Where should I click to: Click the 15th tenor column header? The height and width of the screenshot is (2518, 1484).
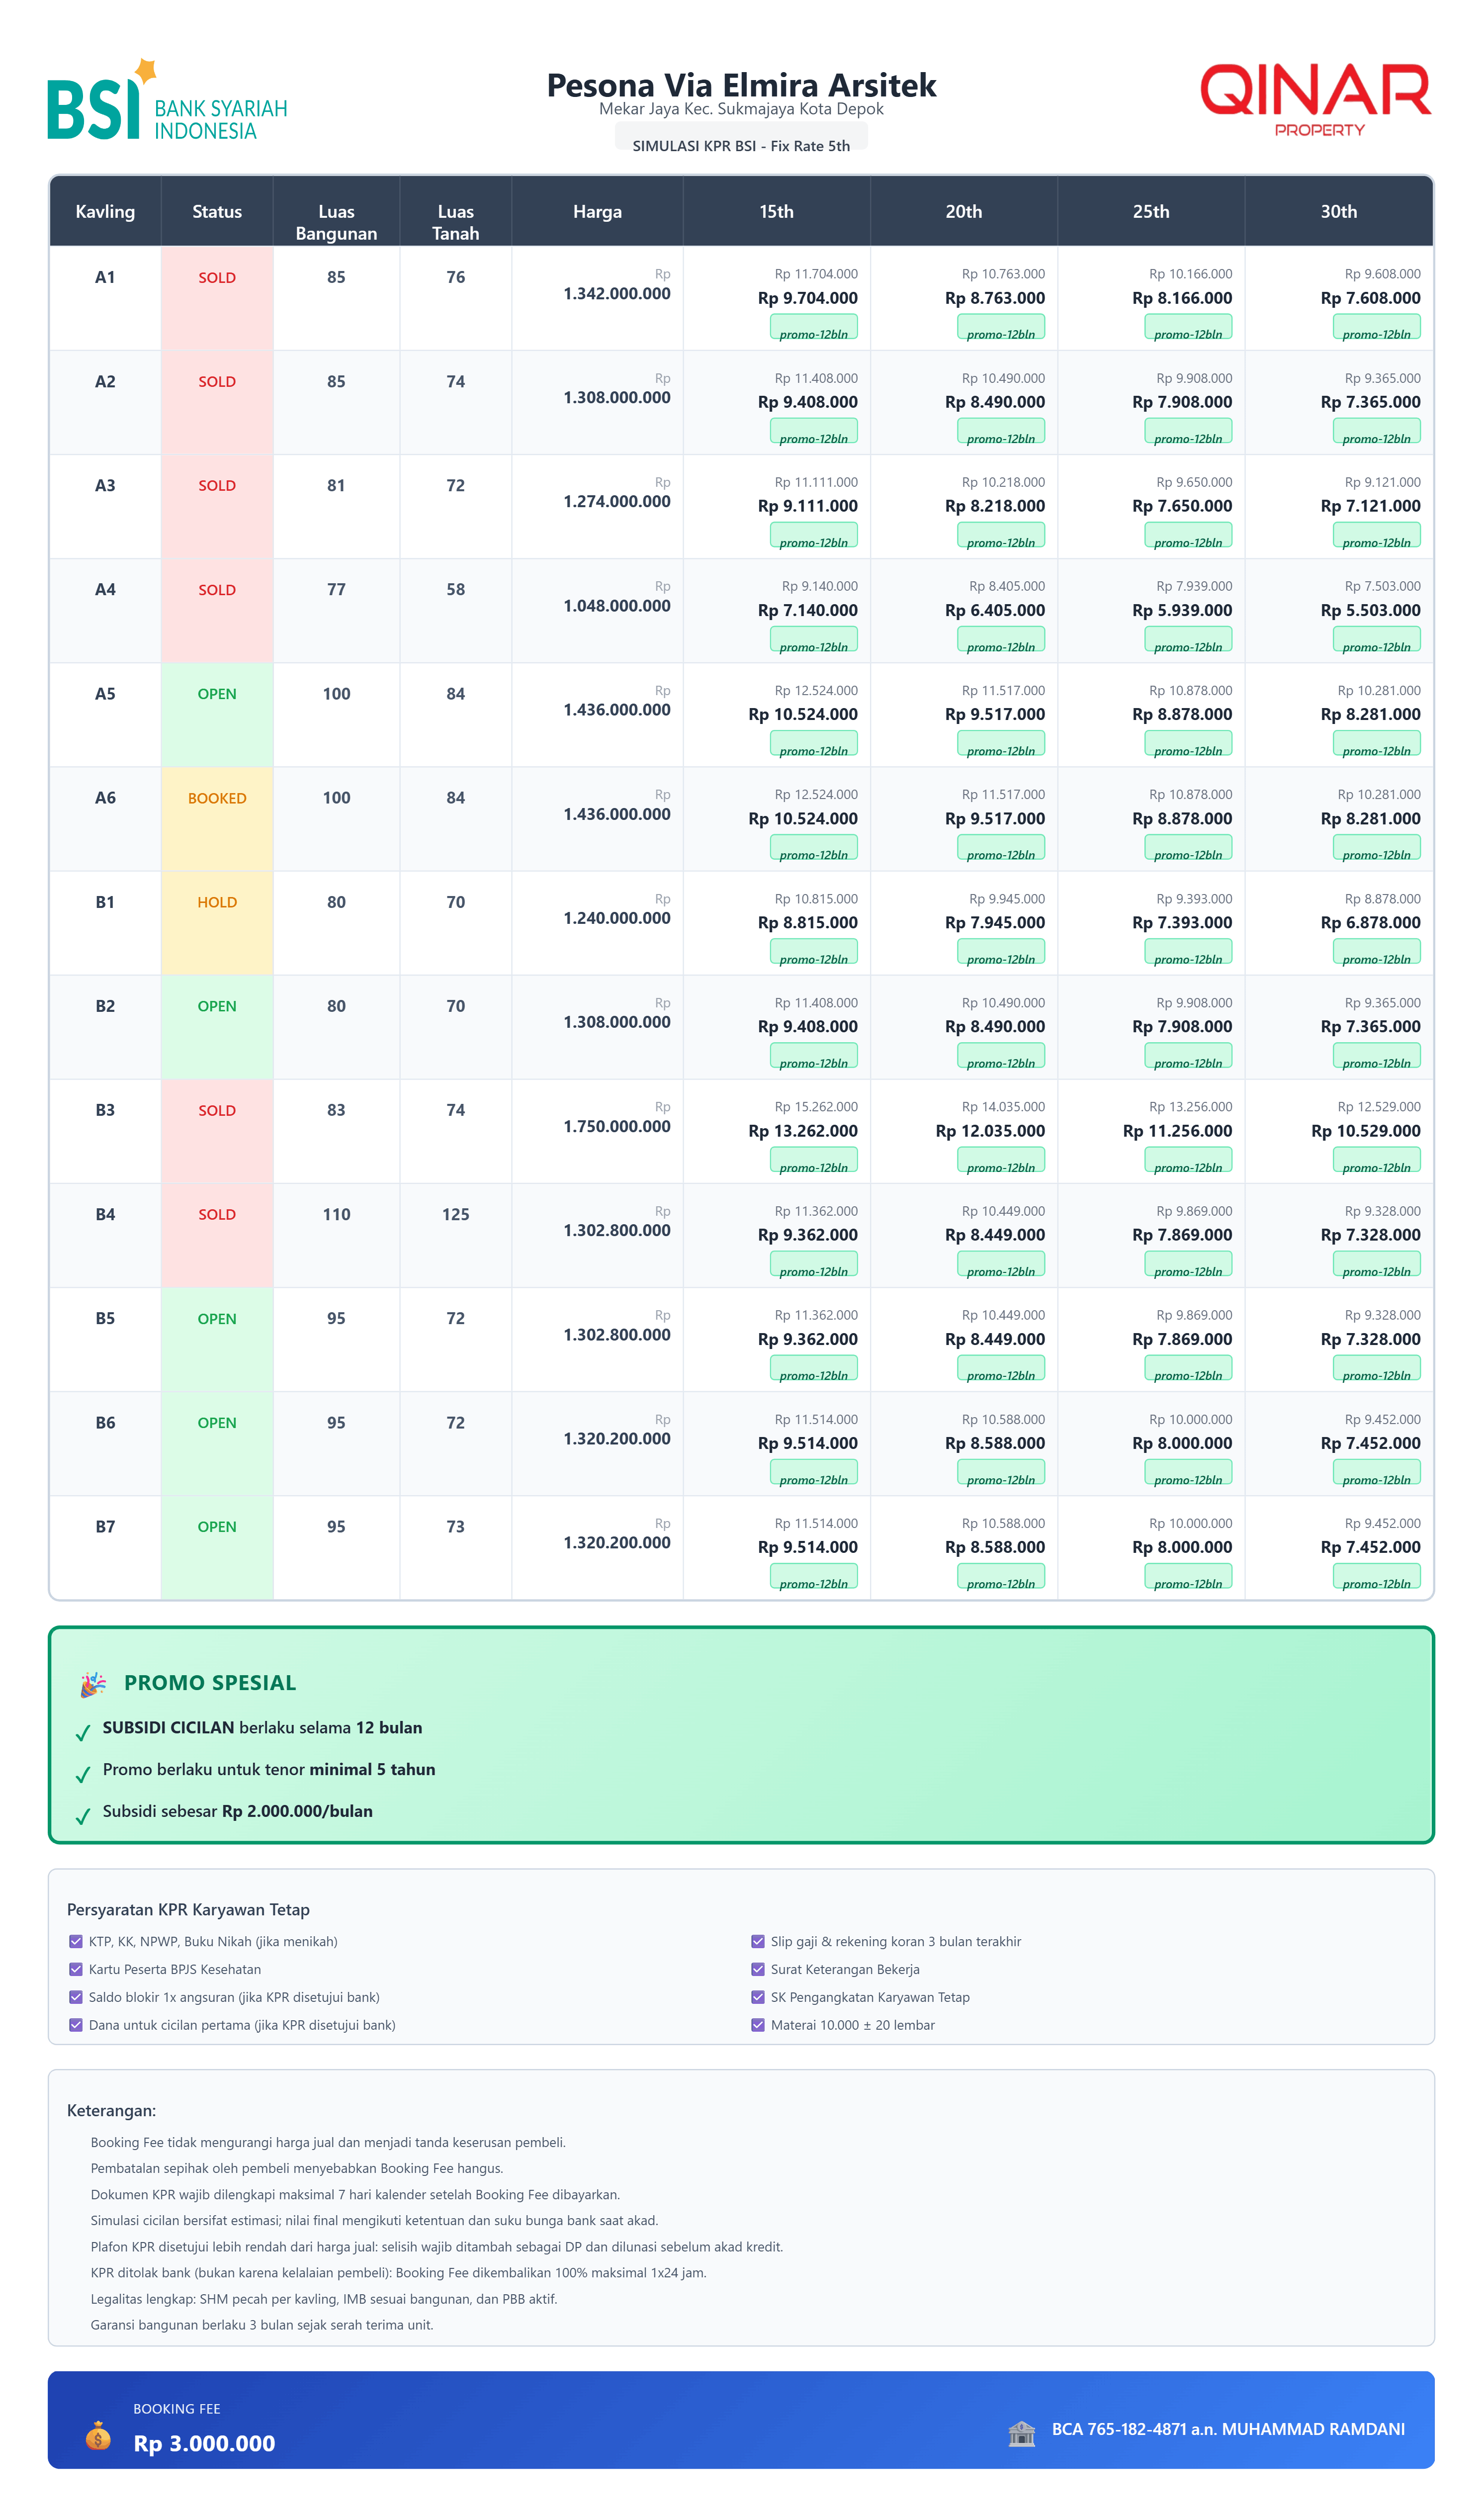point(776,212)
